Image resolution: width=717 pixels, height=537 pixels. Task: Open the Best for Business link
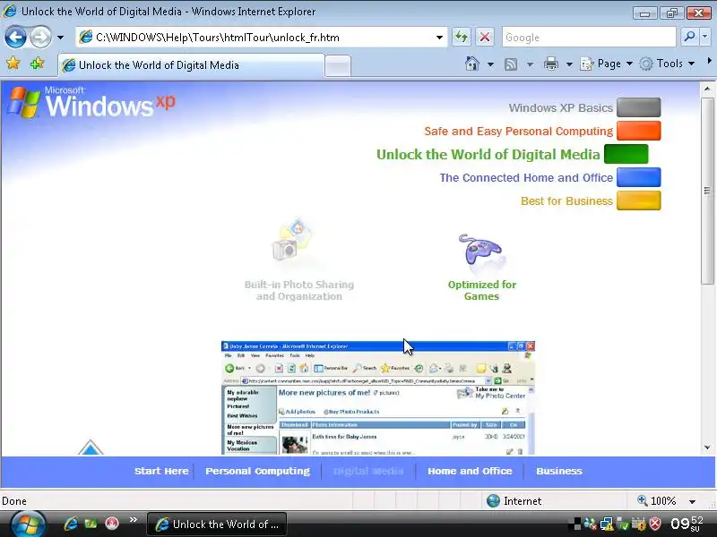tap(566, 200)
